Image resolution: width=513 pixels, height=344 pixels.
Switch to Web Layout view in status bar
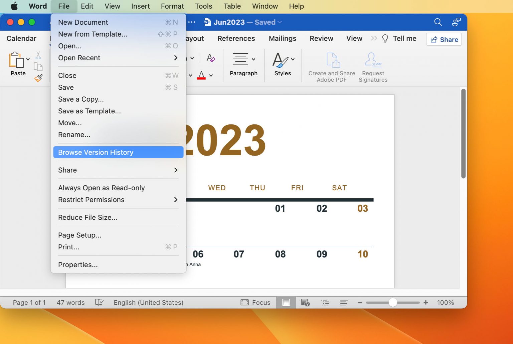[x=305, y=302]
